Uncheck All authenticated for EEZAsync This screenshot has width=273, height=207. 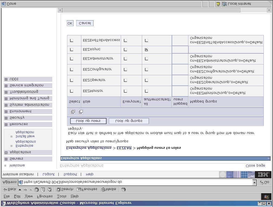147,50
